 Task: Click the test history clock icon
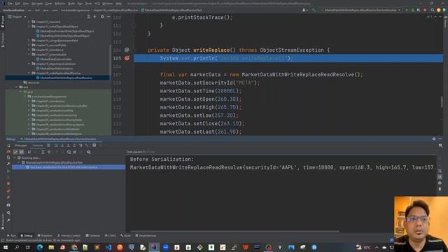pyautogui.click(x=69, y=153)
